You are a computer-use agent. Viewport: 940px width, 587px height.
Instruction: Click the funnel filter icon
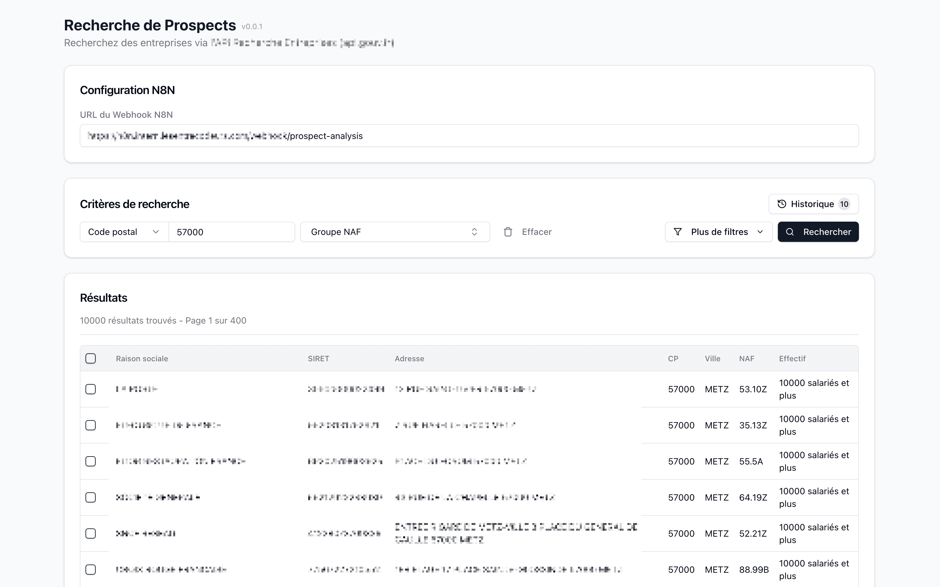click(677, 232)
